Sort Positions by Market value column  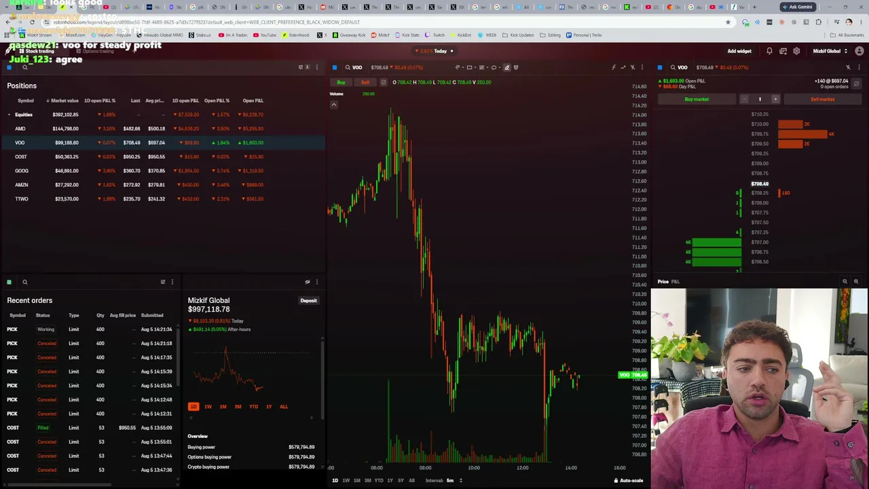point(62,101)
